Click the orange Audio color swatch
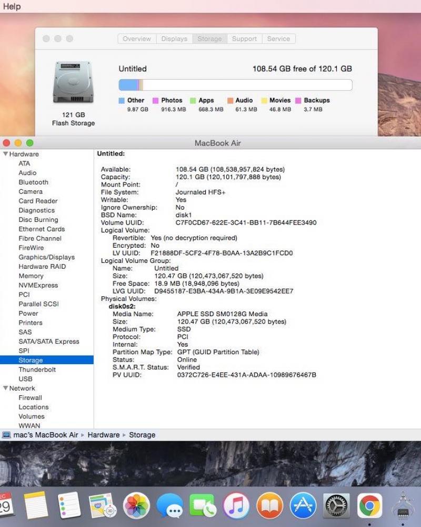This screenshot has width=421, height=527. coord(230,101)
